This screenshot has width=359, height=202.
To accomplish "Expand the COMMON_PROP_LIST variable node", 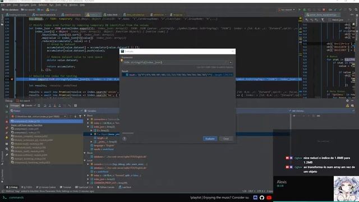I will [88, 183].
